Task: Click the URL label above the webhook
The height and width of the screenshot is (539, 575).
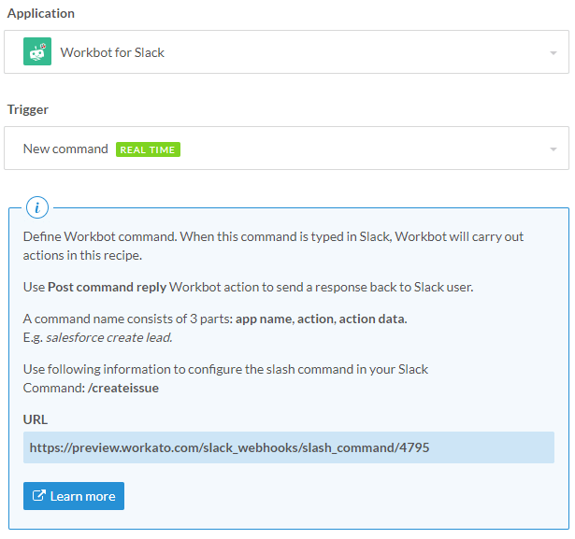Action: pyautogui.click(x=35, y=419)
